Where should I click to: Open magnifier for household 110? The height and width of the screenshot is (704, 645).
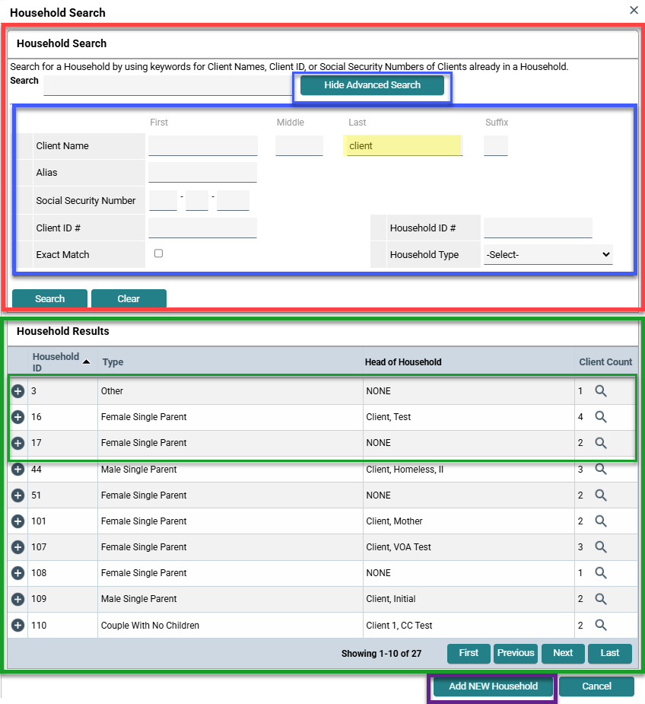coord(601,626)
